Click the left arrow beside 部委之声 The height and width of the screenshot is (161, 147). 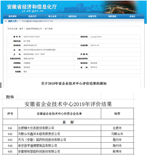[x=6, y=21]
